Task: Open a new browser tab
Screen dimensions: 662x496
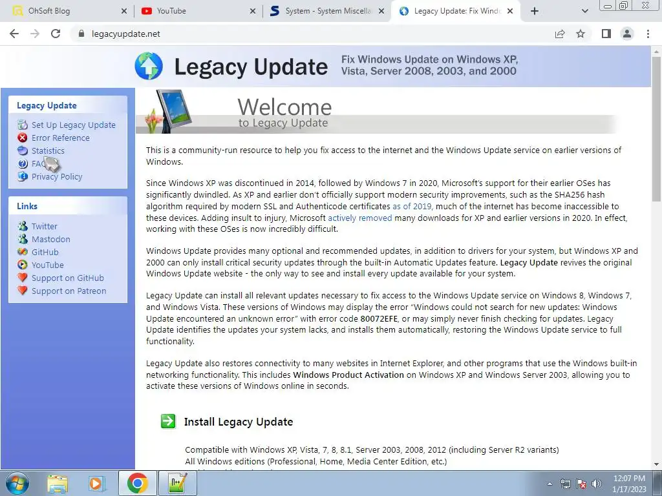Action: pos(535,11)
